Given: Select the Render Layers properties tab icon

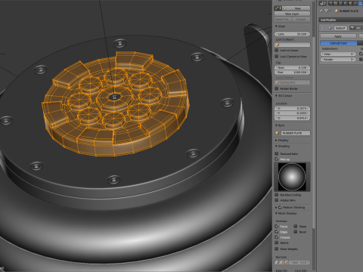Looking at the screenshot, I should point(336,3).
